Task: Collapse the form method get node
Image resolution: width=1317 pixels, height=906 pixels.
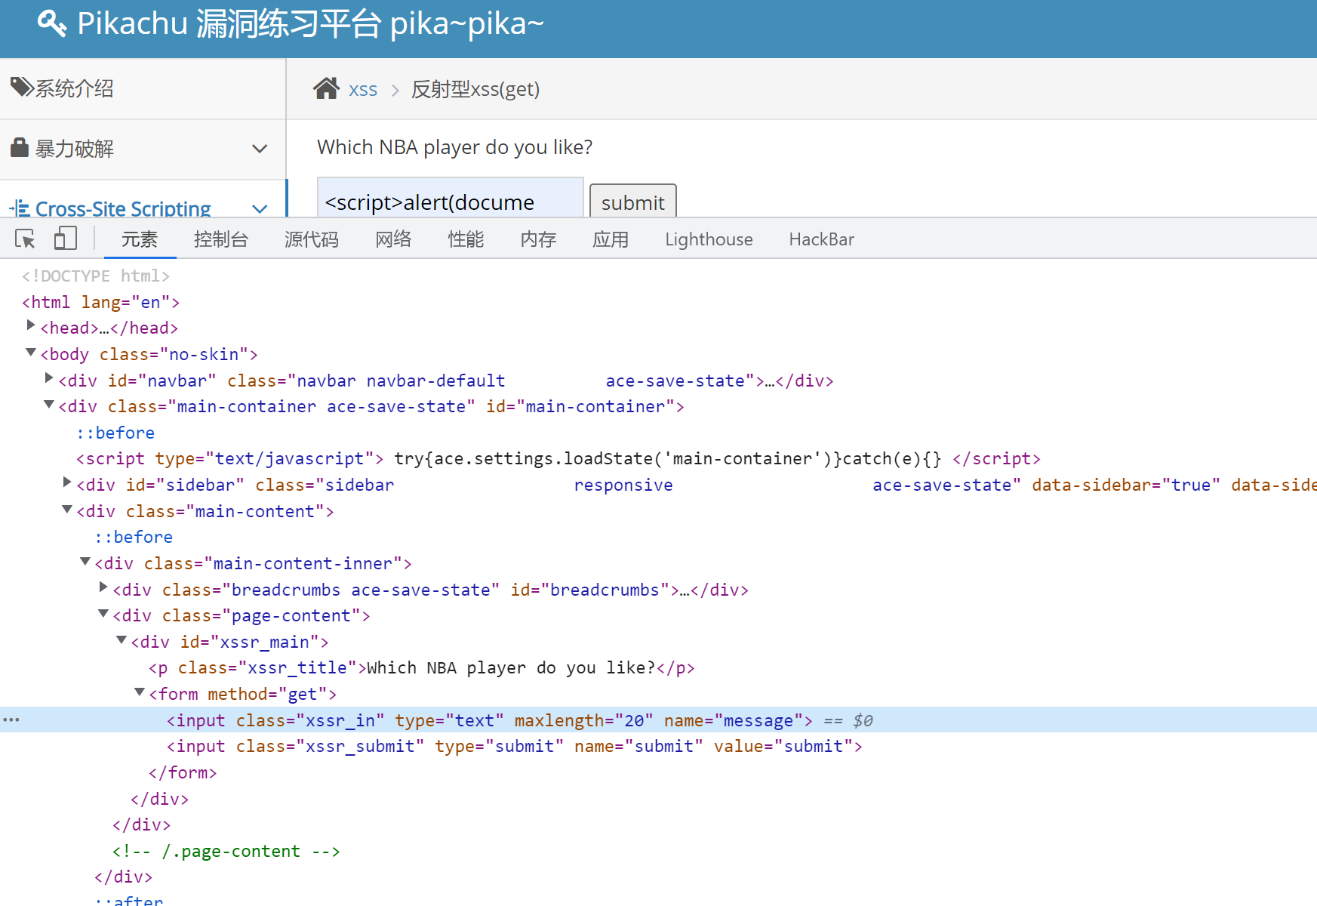Action: 140,692
